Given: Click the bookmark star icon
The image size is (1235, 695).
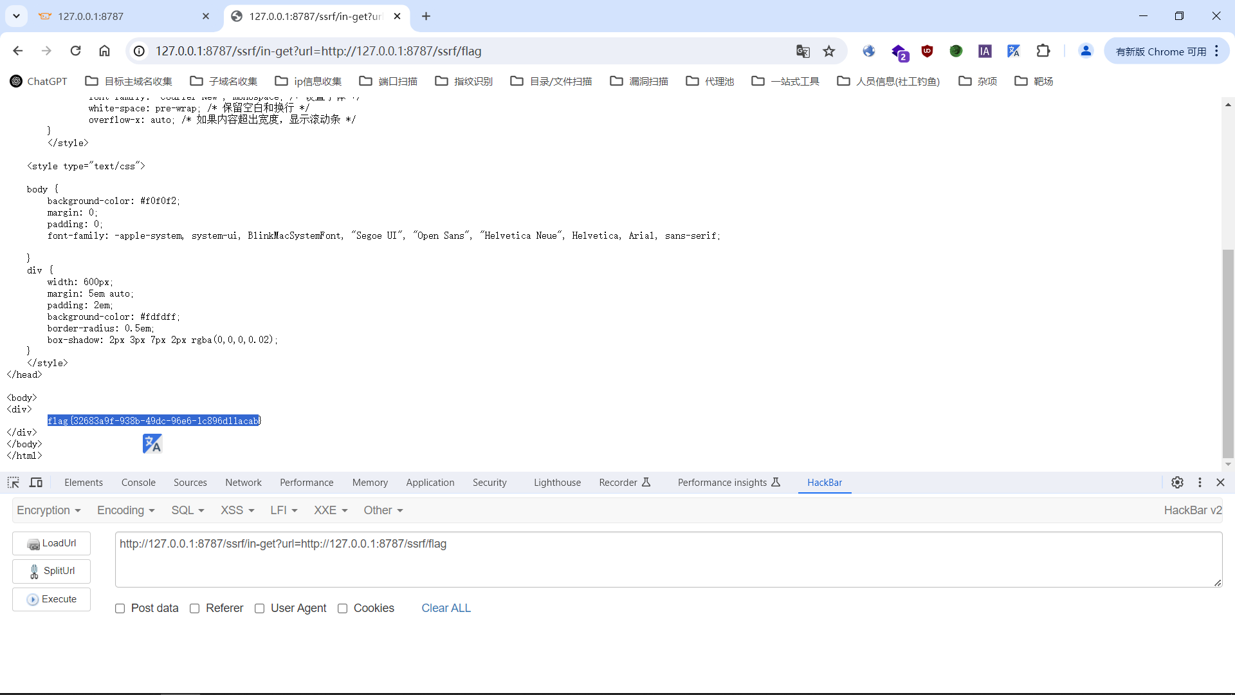Looking at the screenshot, I should [x=829, y=51].
